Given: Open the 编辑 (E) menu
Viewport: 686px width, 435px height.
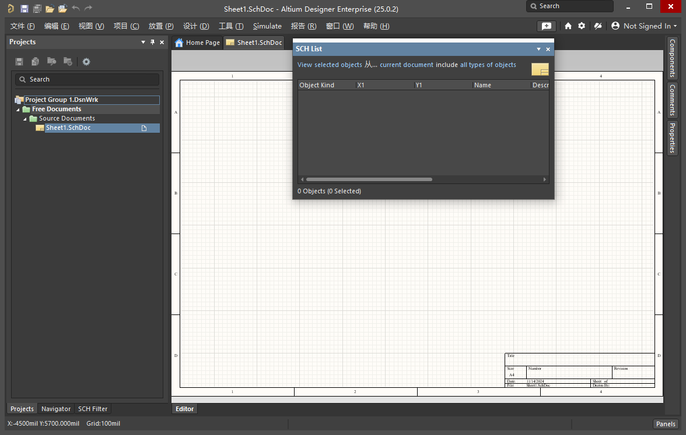Looking at the screenshot, I should tap(57, 26).
